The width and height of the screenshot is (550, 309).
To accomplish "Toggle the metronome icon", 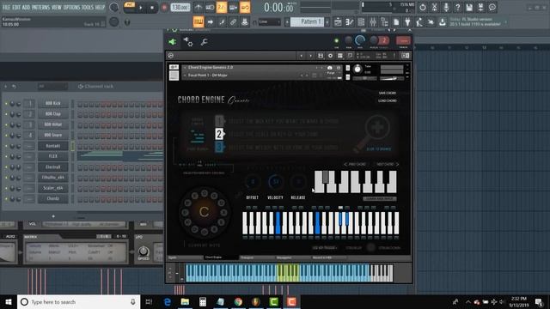I will [x=199, y=8].
